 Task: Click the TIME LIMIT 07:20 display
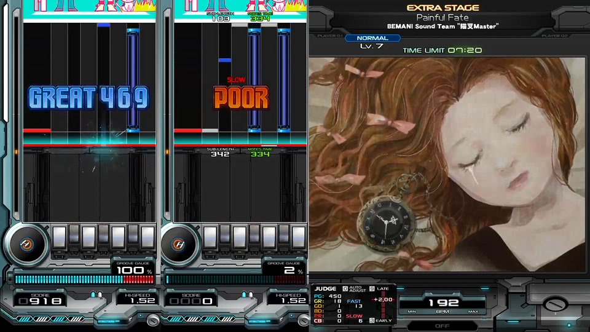click(442, 50)
